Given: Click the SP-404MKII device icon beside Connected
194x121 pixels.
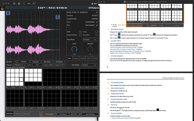Looking at the screenshot, I should tap(42, 114).
